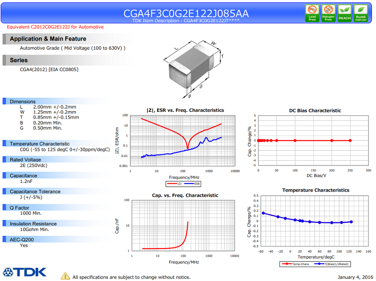Click the blue data point at 125 degC

click(351, 222)
